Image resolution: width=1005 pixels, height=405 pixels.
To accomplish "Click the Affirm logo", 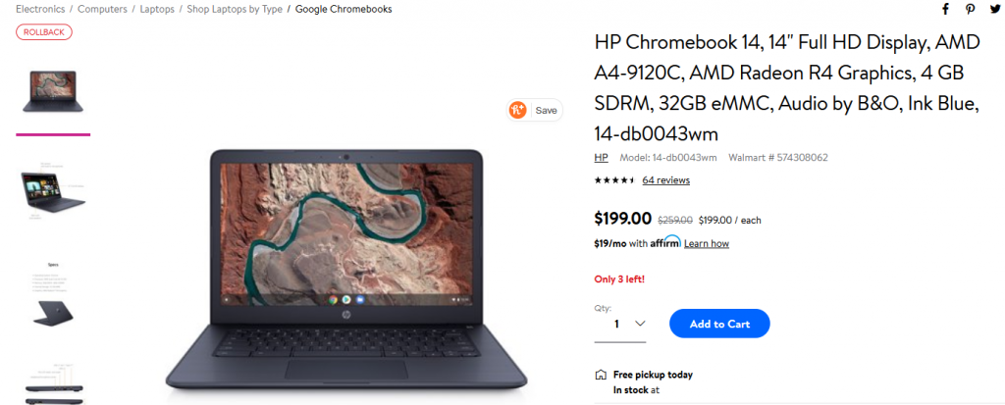I will (x=665, y=242).
